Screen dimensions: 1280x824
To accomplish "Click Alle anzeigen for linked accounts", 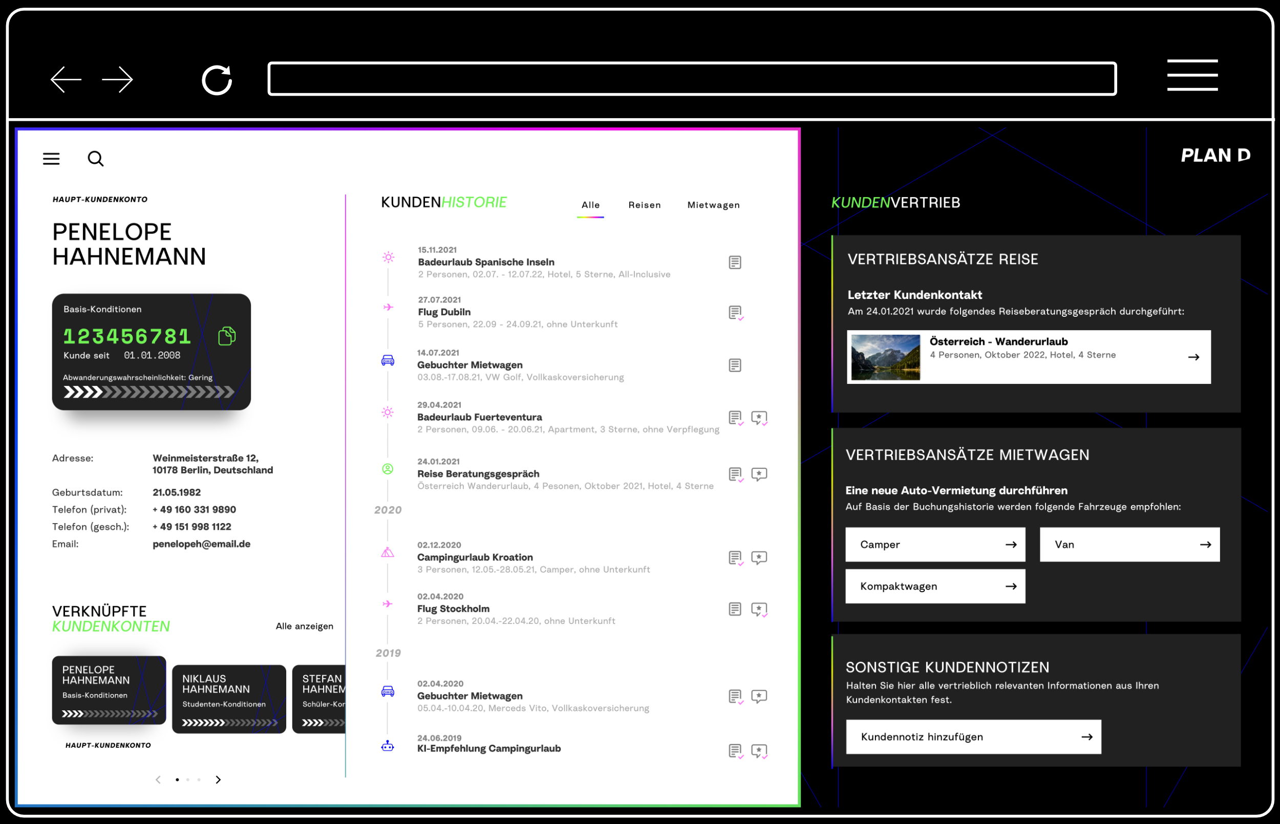I will (x=304, y=626).
